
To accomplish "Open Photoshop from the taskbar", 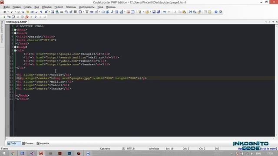I will point(69,153).
